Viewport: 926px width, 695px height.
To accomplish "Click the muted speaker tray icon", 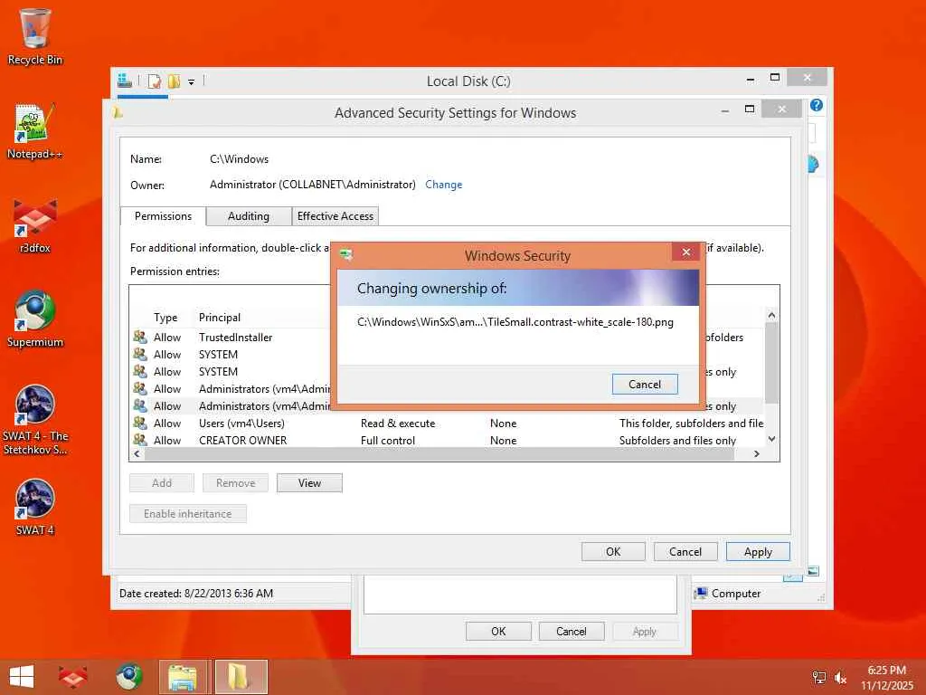I will tap(840, 678).
